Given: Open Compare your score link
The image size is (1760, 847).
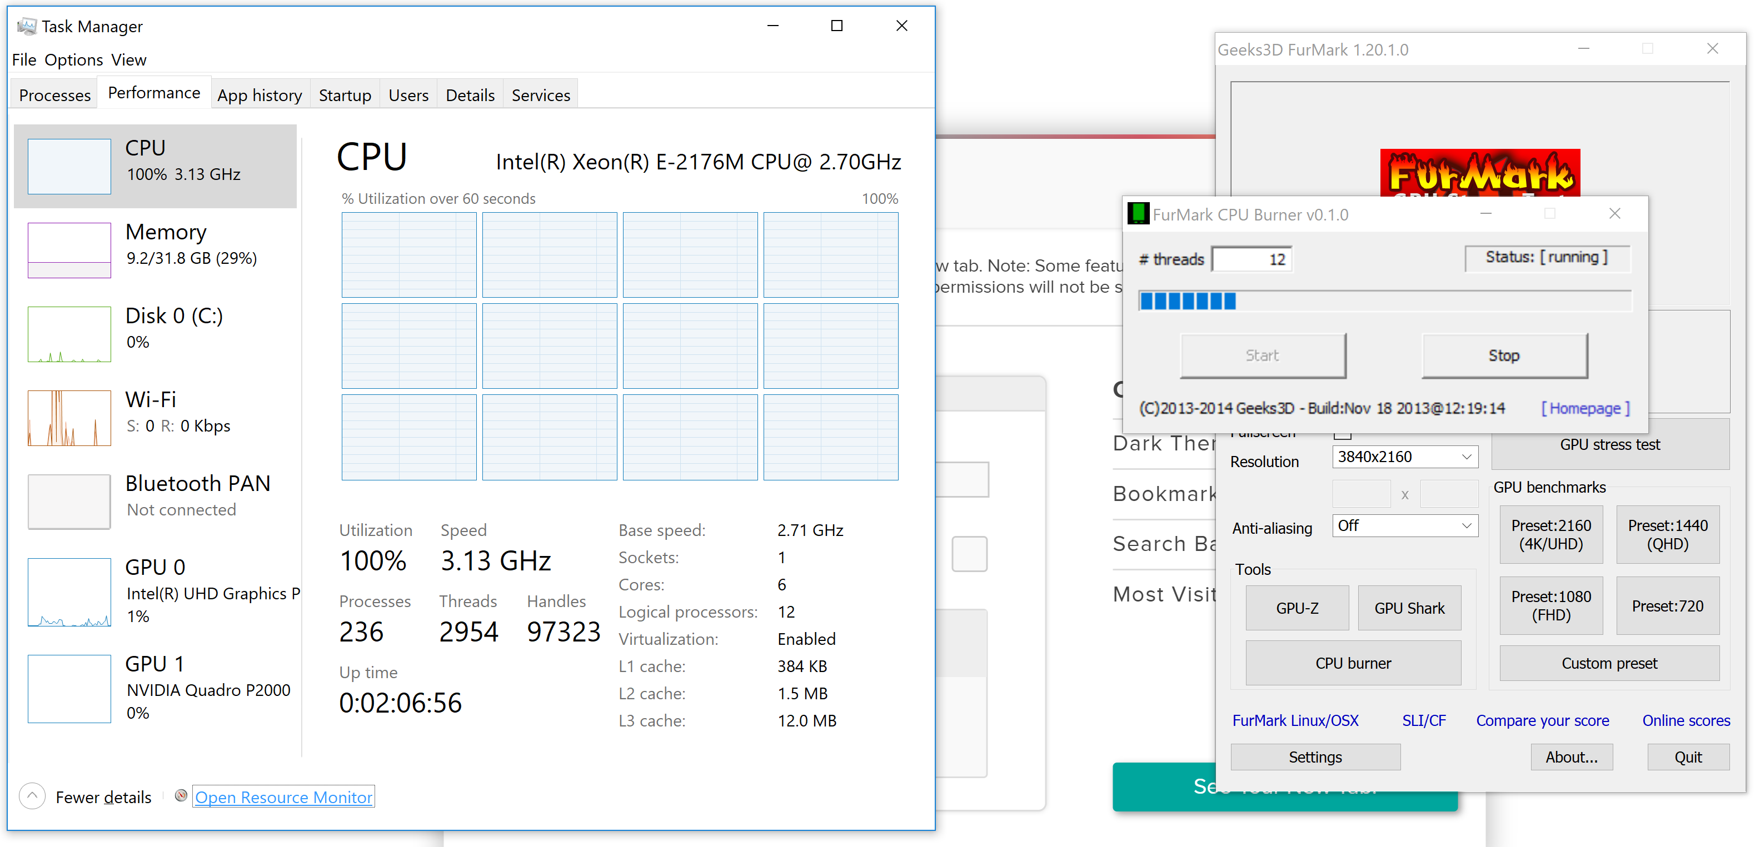Looking at the screenshot, I should click(x=1542, y=720).
